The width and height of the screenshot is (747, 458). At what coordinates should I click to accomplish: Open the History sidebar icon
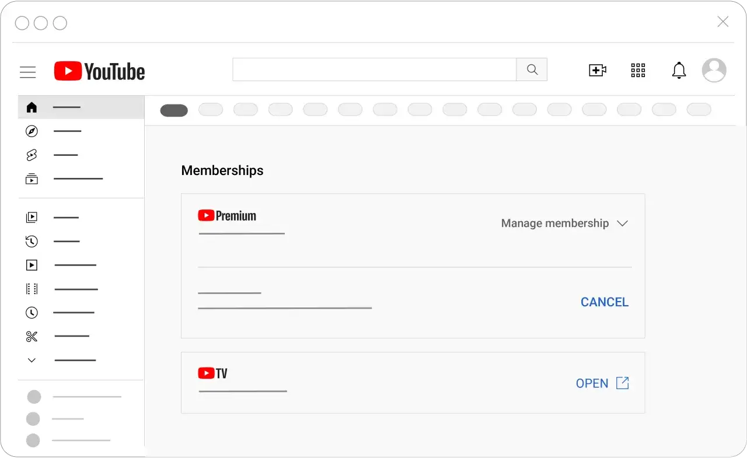pos(32,241)
